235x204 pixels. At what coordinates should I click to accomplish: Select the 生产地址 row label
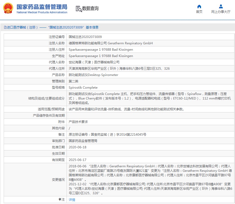tap(58, 56)
